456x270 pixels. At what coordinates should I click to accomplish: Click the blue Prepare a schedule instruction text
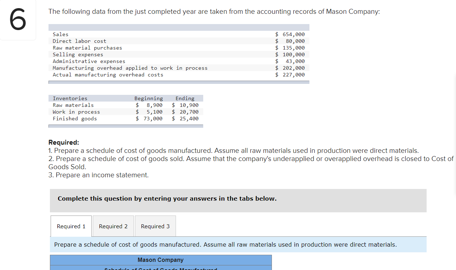(226, 245)
